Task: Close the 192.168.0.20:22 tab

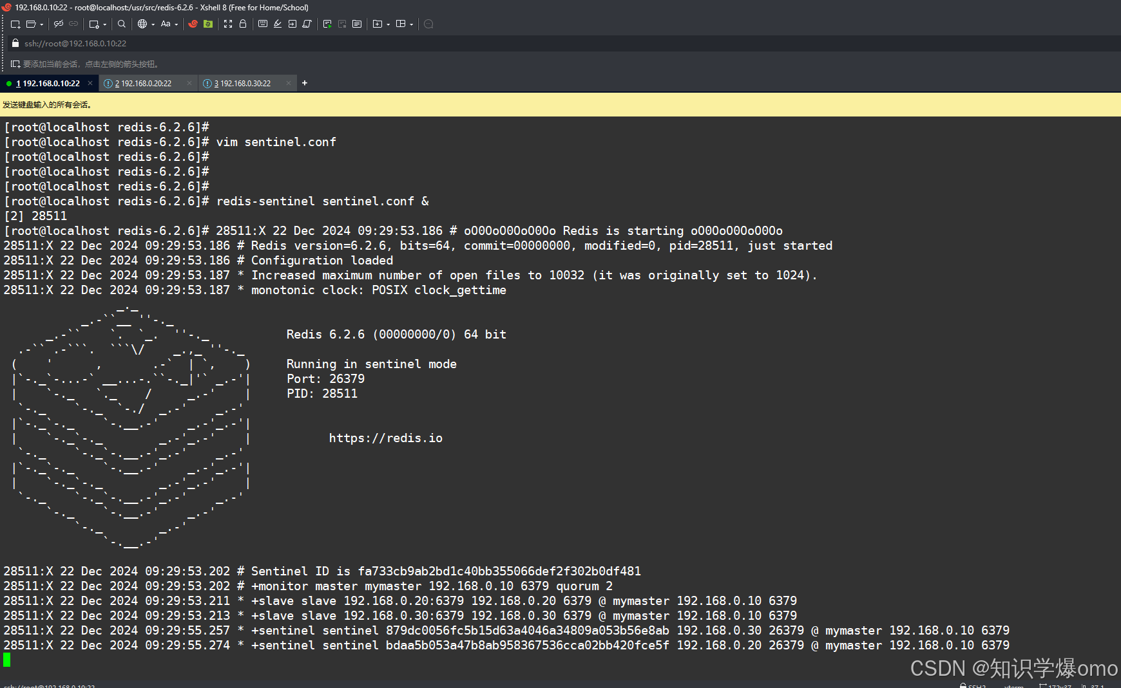Action: pyautogui.click(x=189, y=83)
